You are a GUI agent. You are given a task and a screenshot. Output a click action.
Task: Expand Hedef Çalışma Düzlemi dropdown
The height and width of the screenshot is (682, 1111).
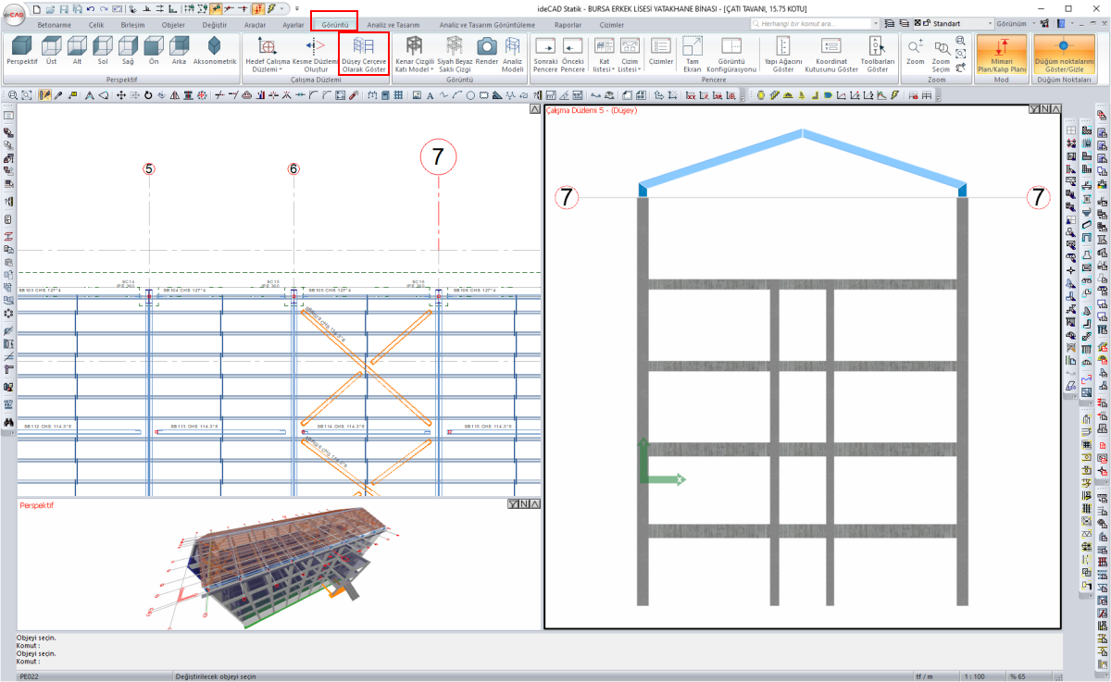coord(267,53)
